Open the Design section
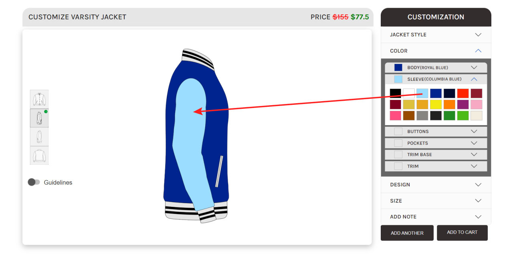Screen dimensions: 513x256 [436, 185]
